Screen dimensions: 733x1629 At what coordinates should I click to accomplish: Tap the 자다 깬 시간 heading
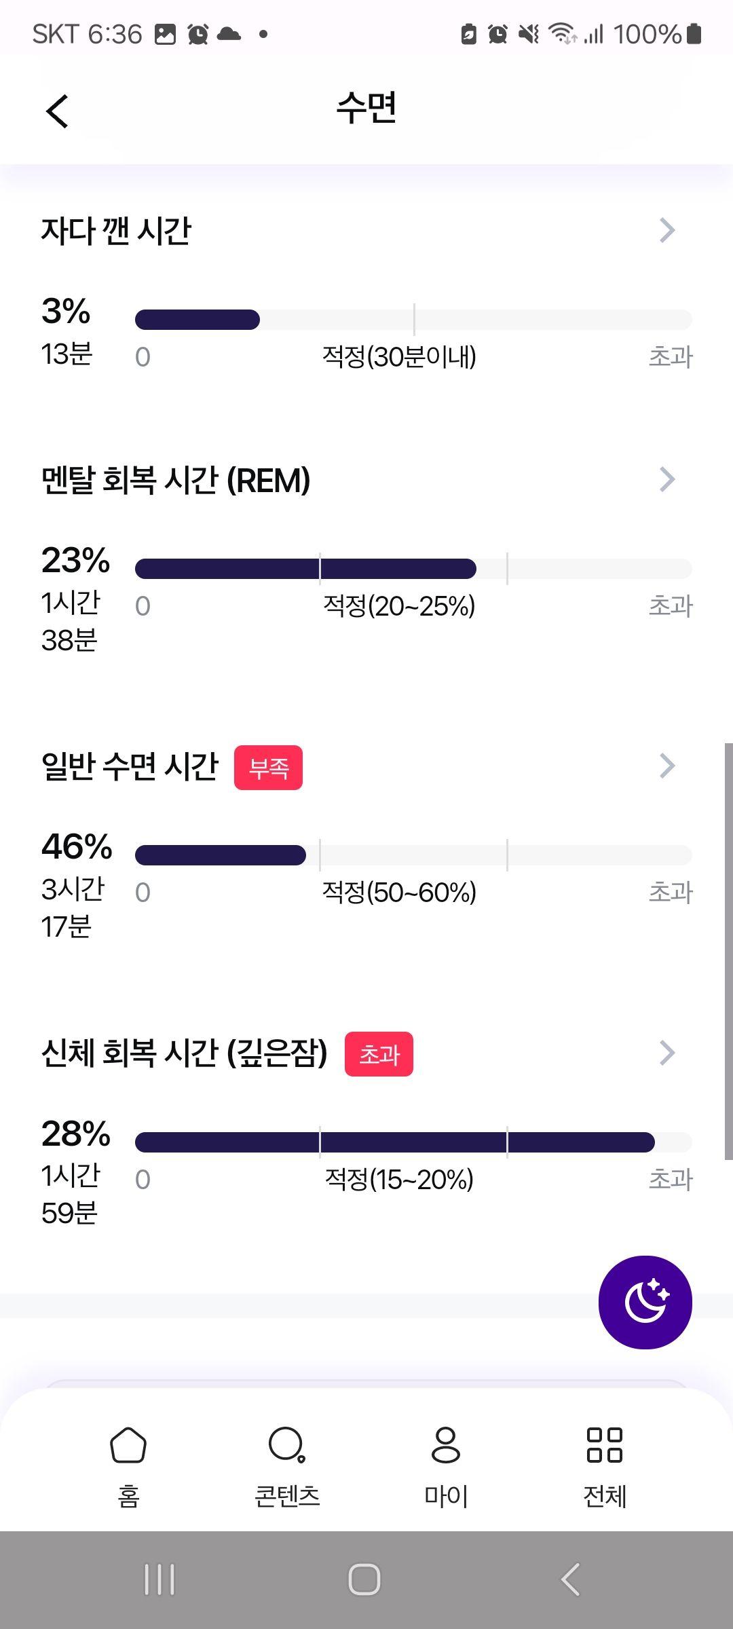[x=116, y=231]
